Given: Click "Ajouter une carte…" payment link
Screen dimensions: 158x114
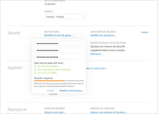Looking at the screenshot, I should pos(55,112).
